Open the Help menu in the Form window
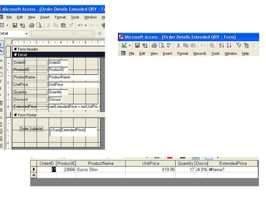Viewport: 266px width, 208px height. [245, 53]
